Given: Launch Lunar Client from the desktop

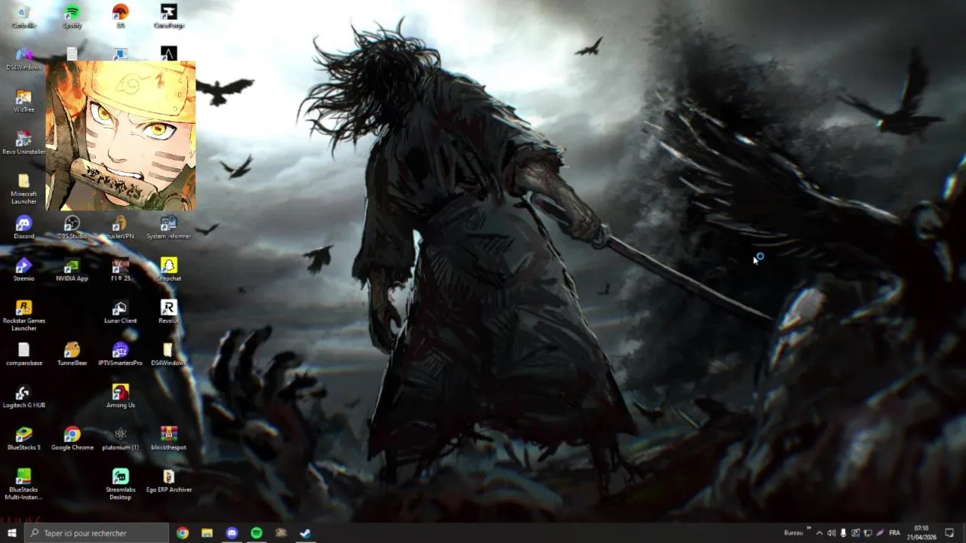Looking at the screenshot, I should pyautogui.click(x=120, y=312).
